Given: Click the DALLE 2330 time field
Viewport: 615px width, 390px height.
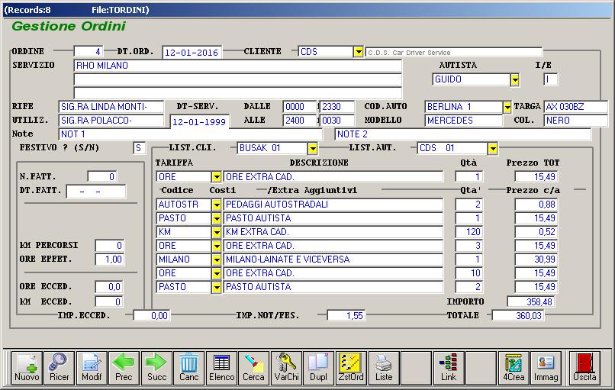Looking at the screenshot, I should (337, 107).
